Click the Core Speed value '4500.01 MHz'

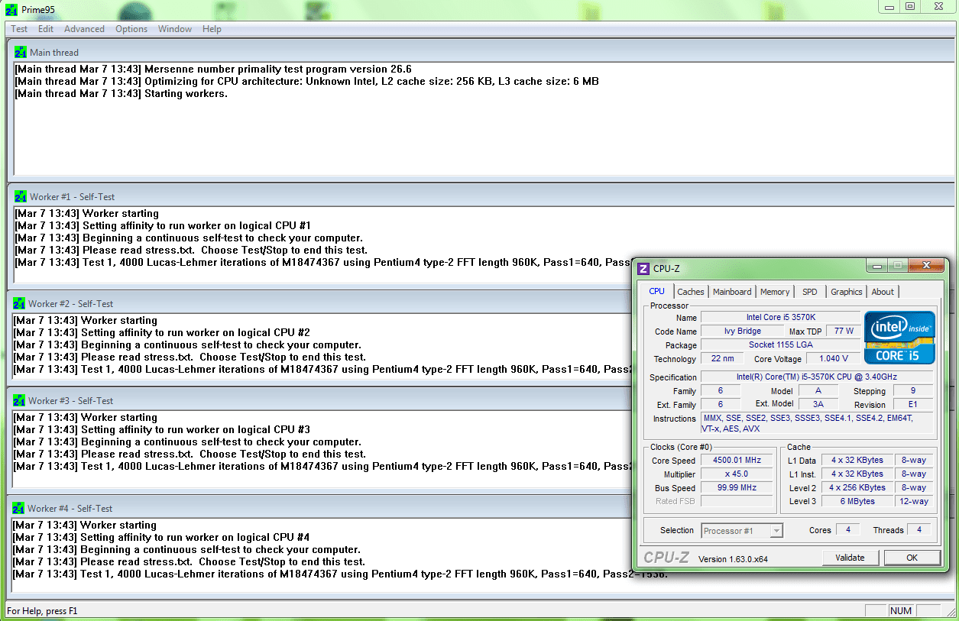coord(737,461)
